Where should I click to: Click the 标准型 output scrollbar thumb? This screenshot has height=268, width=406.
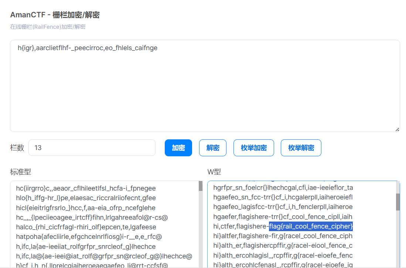(x=200, y=186)
